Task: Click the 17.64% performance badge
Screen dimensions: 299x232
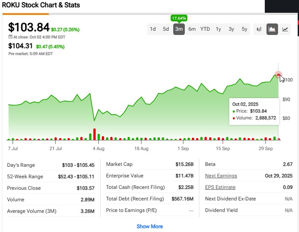Action: 179,18
